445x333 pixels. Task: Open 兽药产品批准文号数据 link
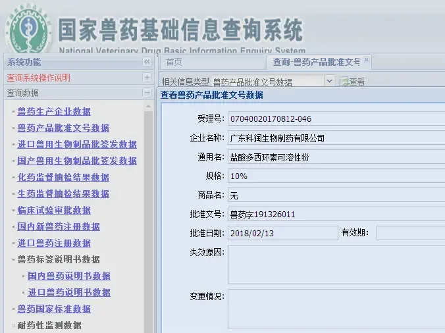coord(63,128)
